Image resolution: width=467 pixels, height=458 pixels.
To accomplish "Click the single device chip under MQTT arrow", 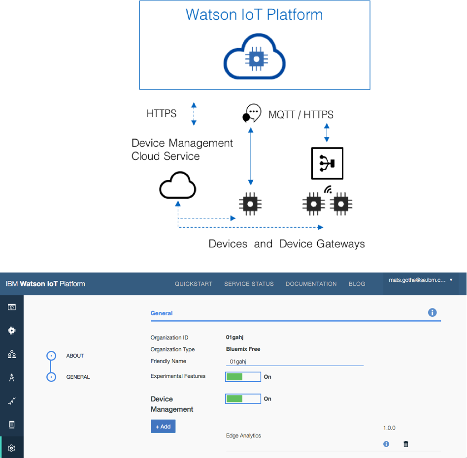I will [x=250, y=204].
